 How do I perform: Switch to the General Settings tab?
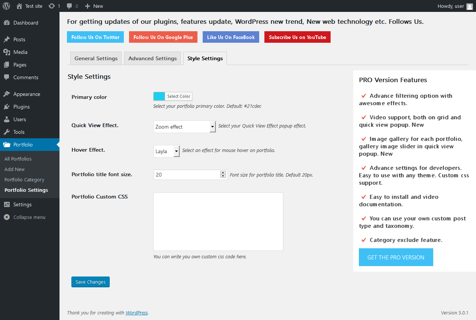coord(96,58)
